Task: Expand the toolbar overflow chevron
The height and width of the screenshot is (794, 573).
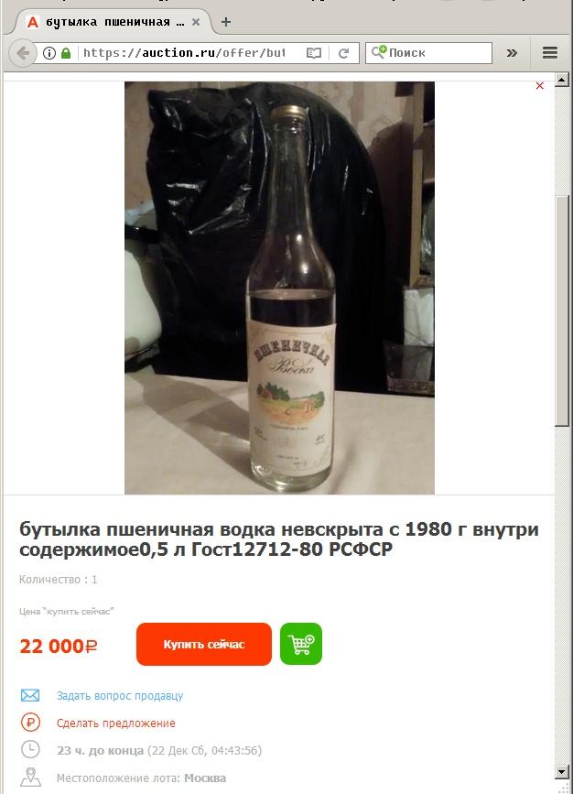Action: [x=513, y=53]
